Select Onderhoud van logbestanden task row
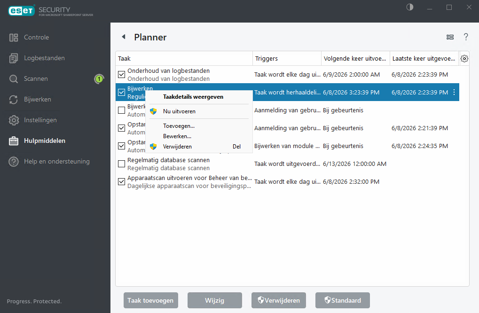The height and width of the screenshot is (313, 479). point(288,75)
